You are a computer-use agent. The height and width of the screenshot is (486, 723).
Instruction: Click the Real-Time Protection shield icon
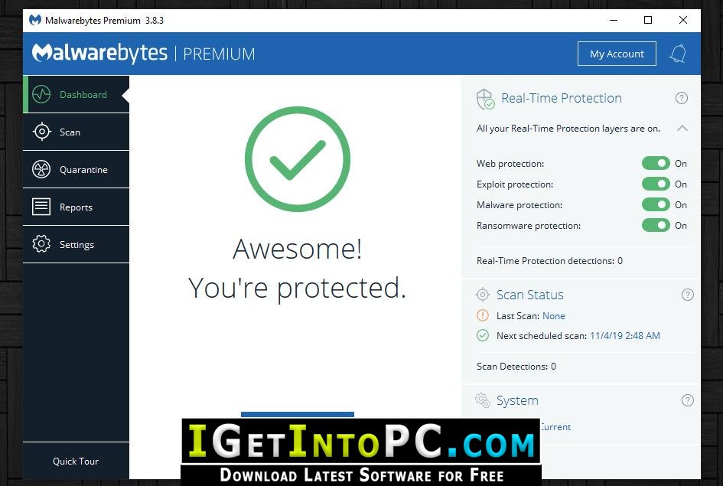tap(486, 99)
